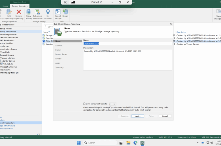Viewport: 221px width, 146px height.
Task: Click the vCenter Servers tree icon
Action: point(1,61)
